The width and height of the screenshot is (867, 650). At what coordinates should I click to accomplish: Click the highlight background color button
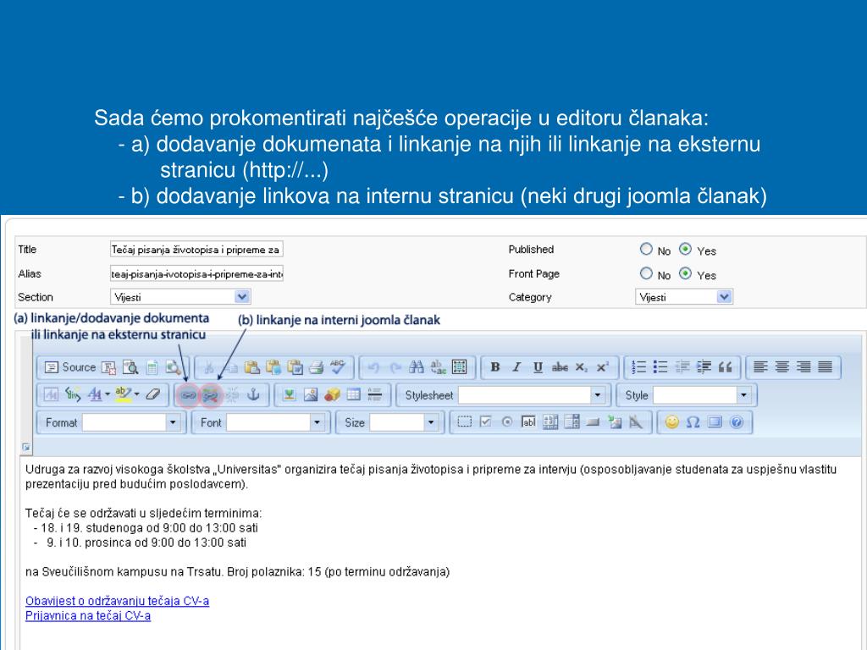pos(124,394)
